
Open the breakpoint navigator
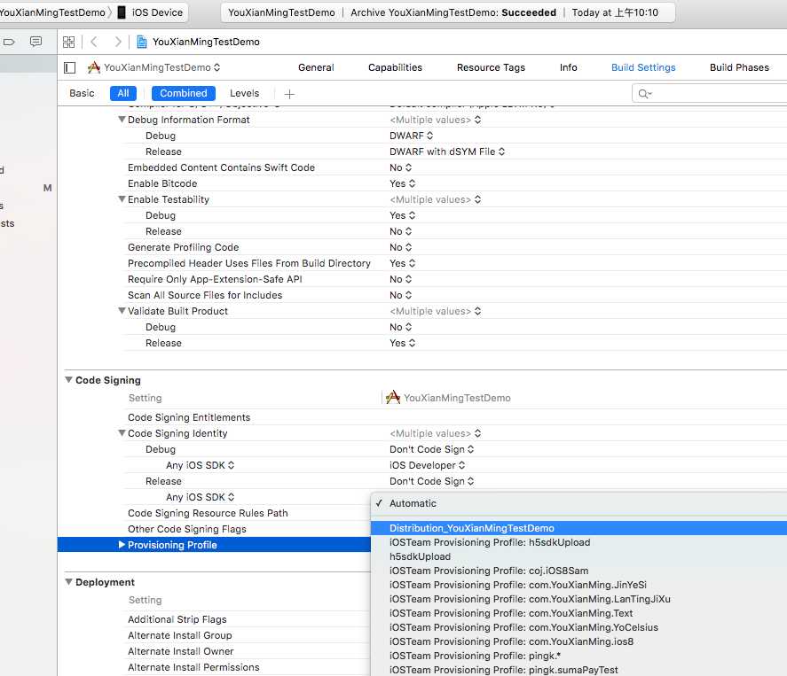[x=10, y=42]
